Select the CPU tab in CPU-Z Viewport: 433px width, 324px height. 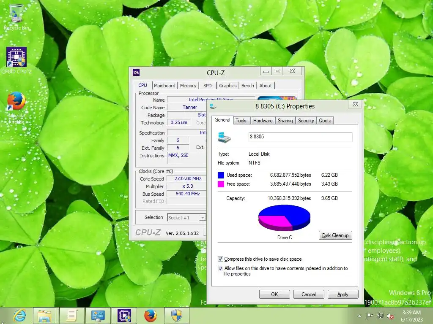coord(143,85)
